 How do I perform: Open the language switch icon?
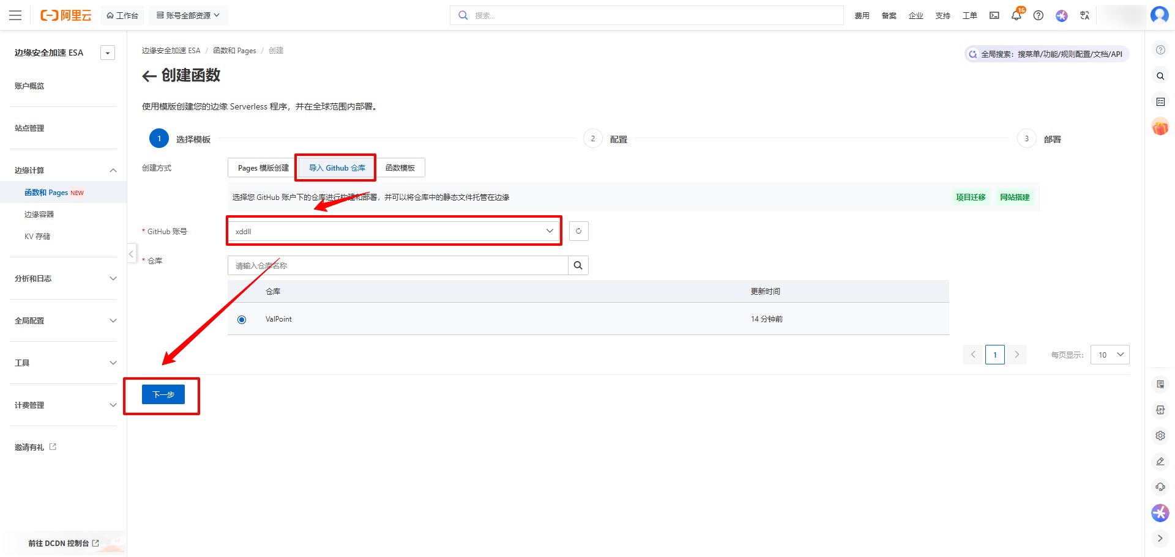[1085, 15]
